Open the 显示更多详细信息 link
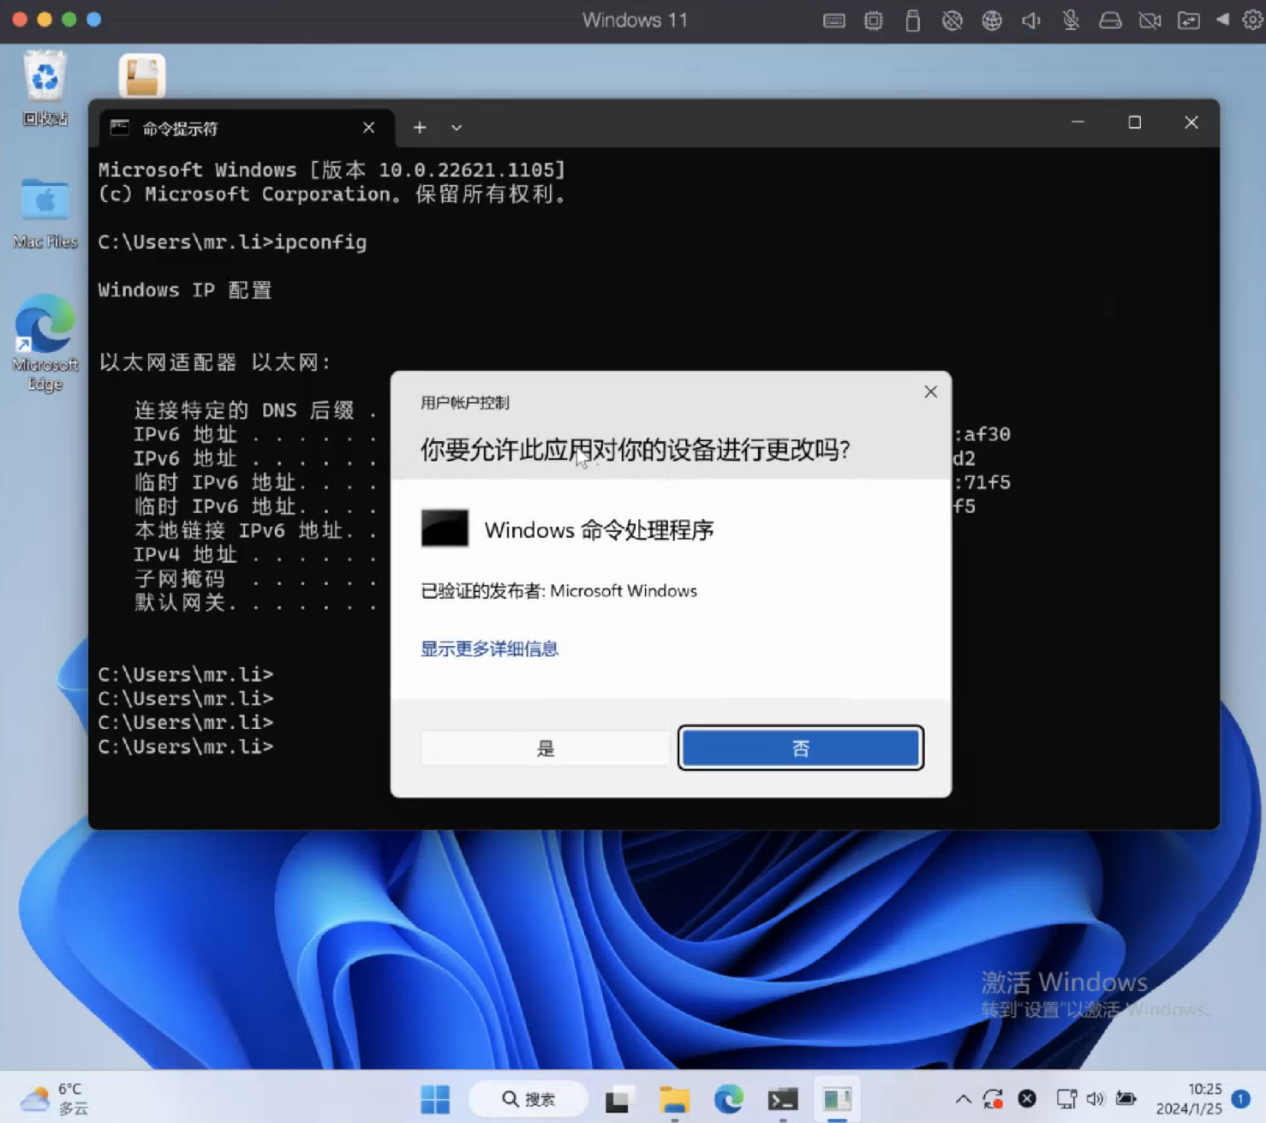 tap(489, 648)
